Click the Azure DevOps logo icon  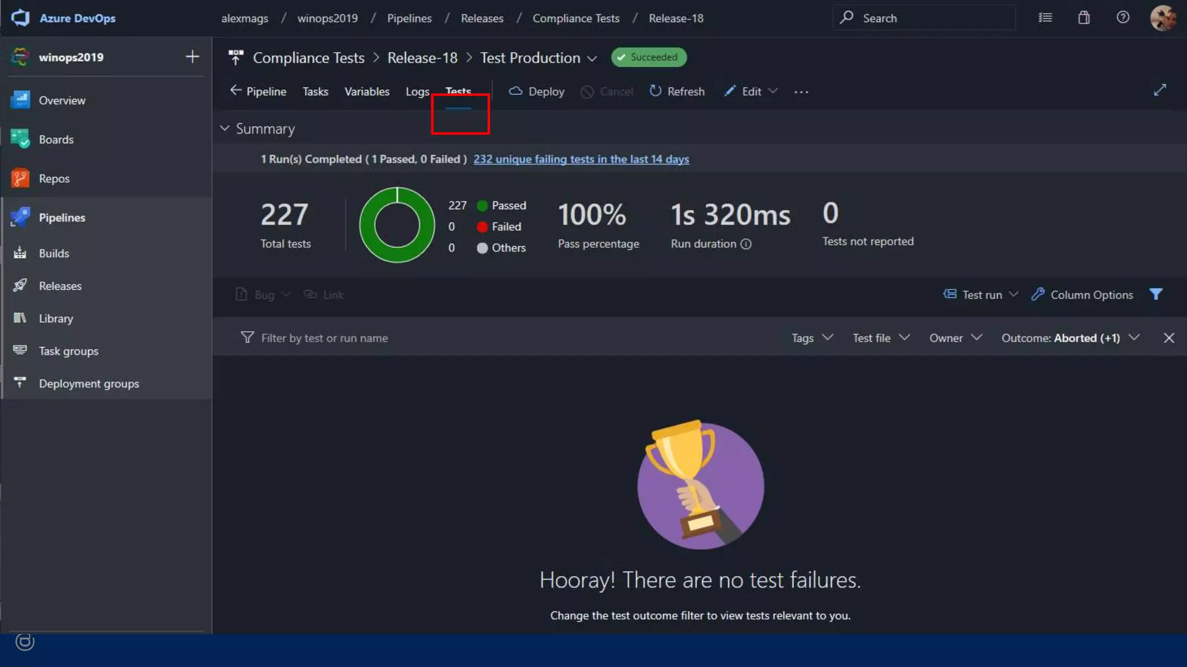[20, 17]
